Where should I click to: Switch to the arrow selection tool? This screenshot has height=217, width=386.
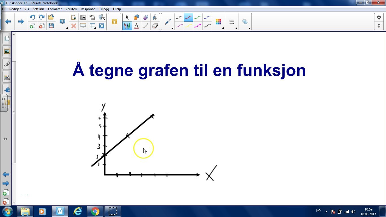127,17
